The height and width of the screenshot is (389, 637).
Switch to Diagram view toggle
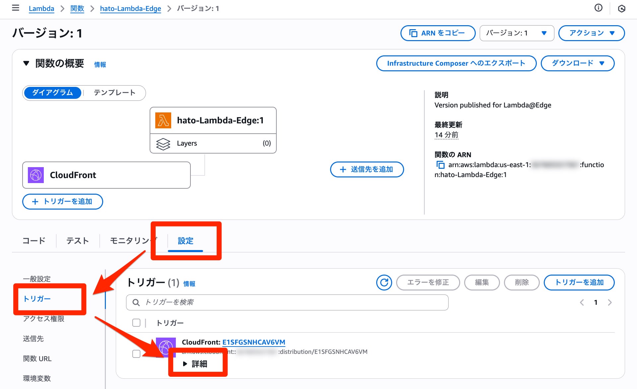(x=52, y=93)
